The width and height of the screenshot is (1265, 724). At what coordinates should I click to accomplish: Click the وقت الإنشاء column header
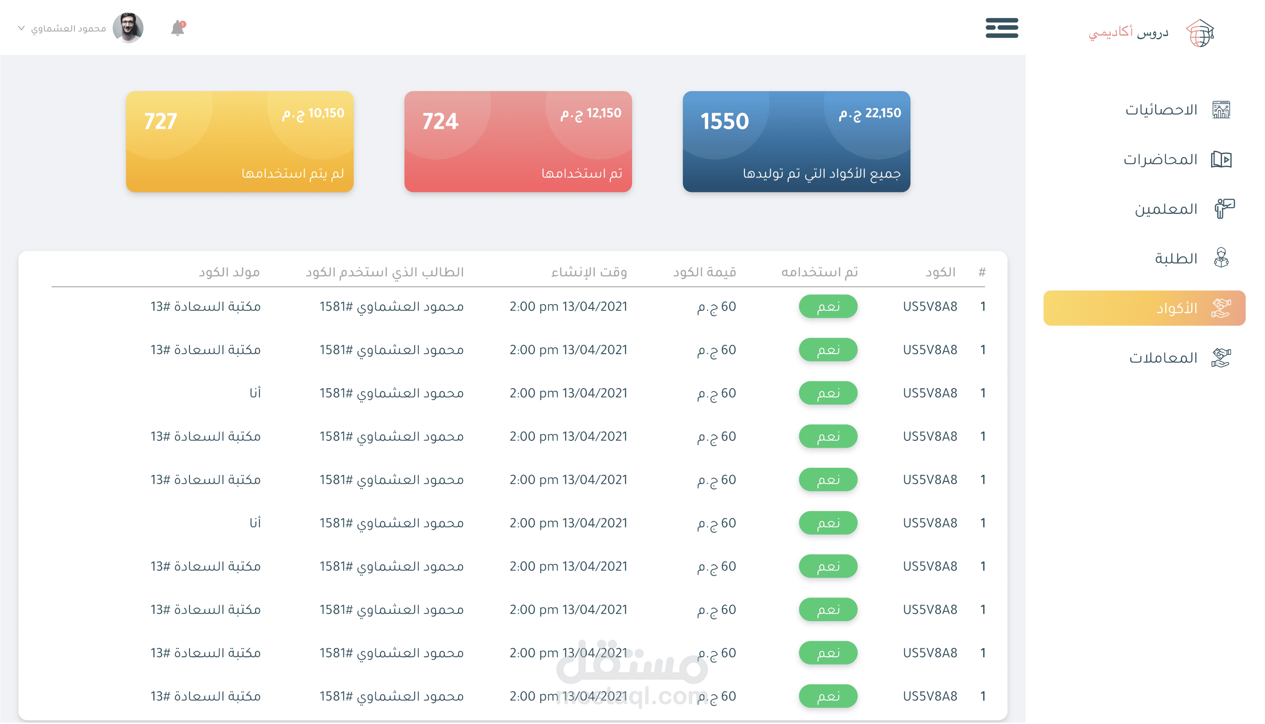coord(589,272)
